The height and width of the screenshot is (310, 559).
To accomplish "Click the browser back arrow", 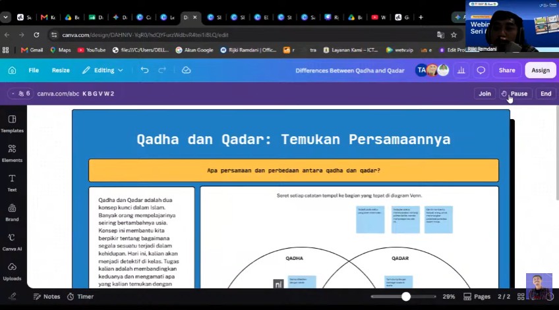I will pyautogui.click(x=7, y=35).
